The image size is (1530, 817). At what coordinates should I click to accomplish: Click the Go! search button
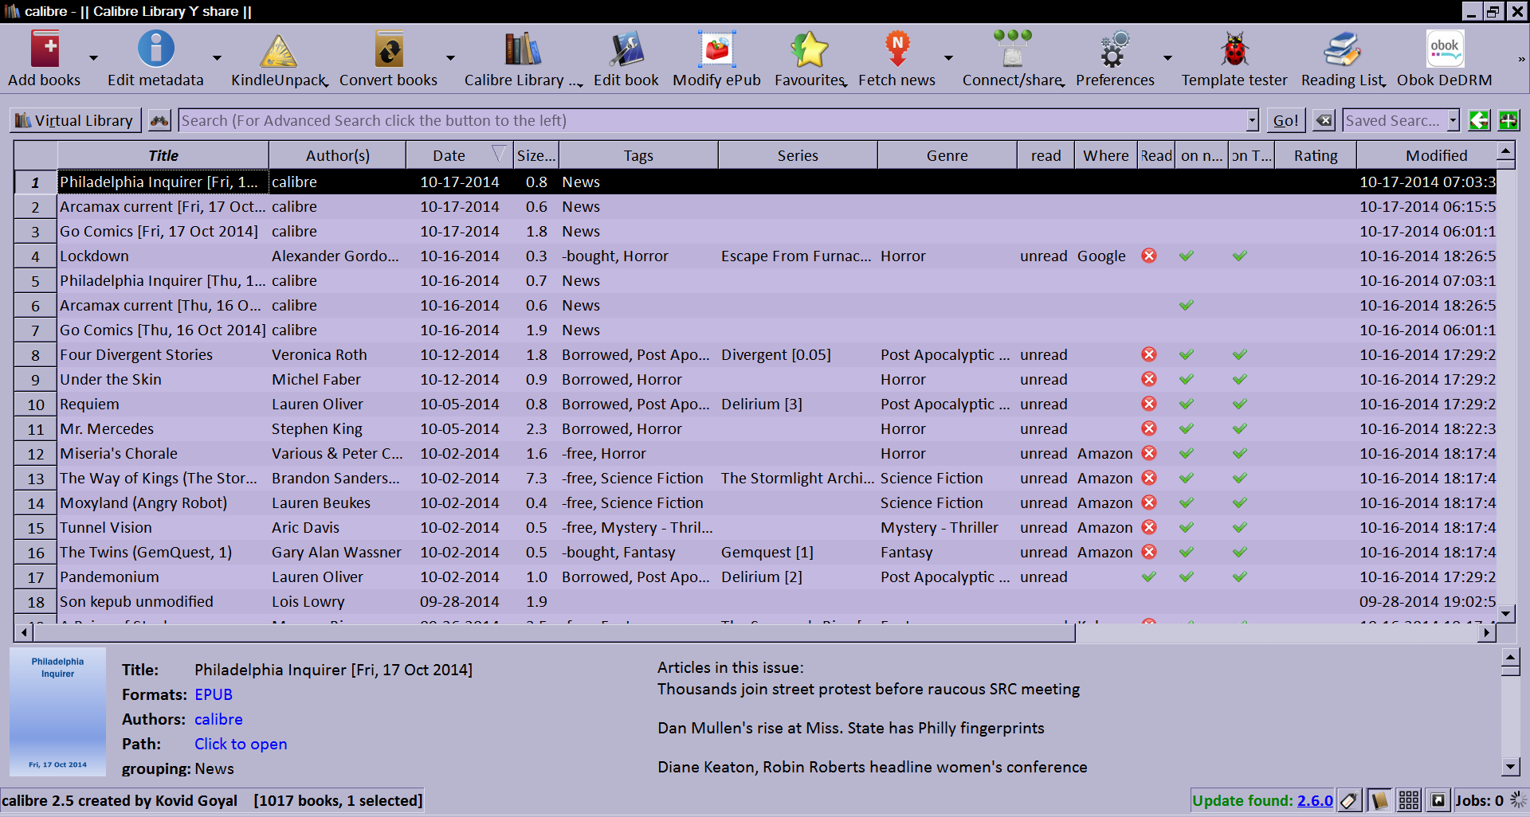point(1286,120)
